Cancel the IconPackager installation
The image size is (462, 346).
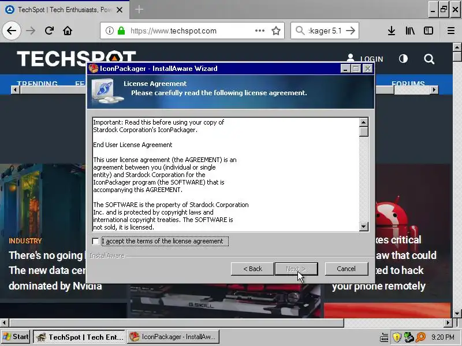point(346,269)
